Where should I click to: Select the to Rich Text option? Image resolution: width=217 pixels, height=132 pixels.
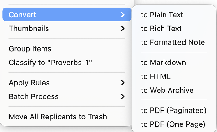point(161,29)
